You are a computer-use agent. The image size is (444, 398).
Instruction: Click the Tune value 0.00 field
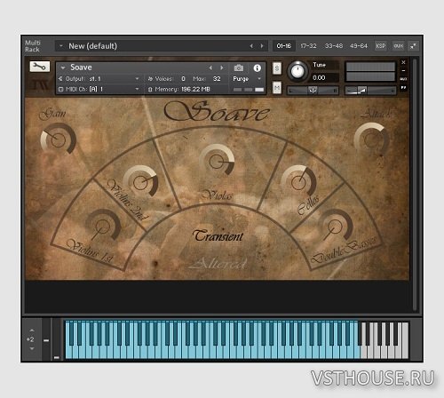tap(324, 78)
